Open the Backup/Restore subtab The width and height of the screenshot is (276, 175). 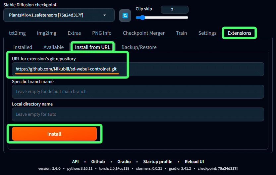point(139,47)
